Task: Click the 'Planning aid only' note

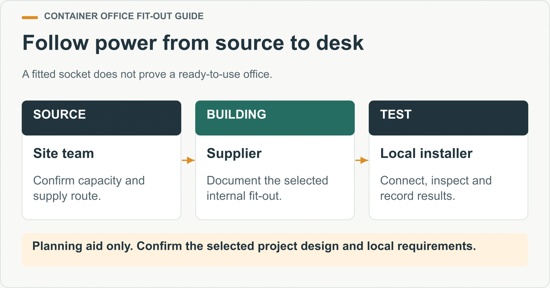Action: click(x=275, y=250)
